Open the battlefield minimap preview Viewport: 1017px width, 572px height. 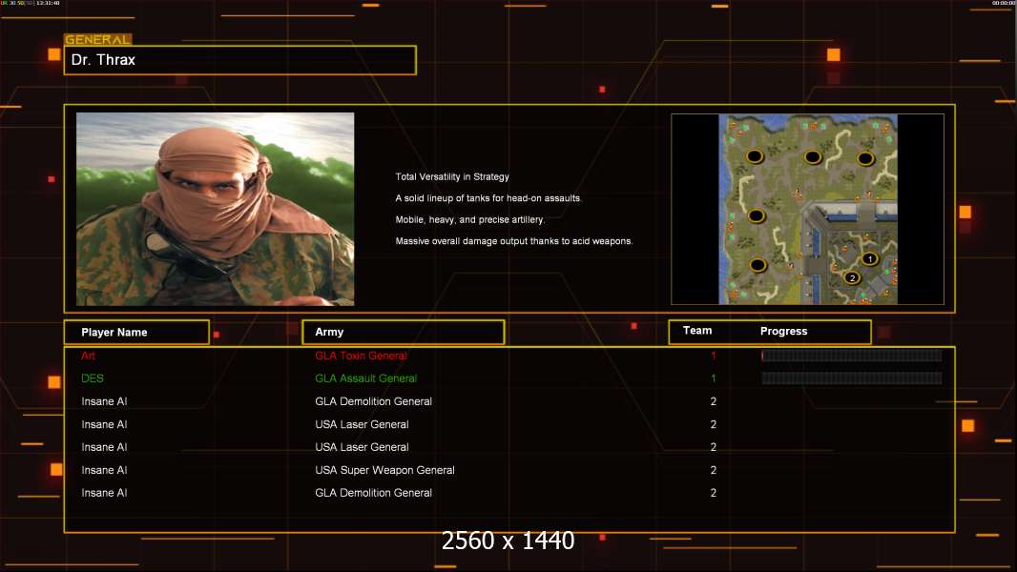807,209
